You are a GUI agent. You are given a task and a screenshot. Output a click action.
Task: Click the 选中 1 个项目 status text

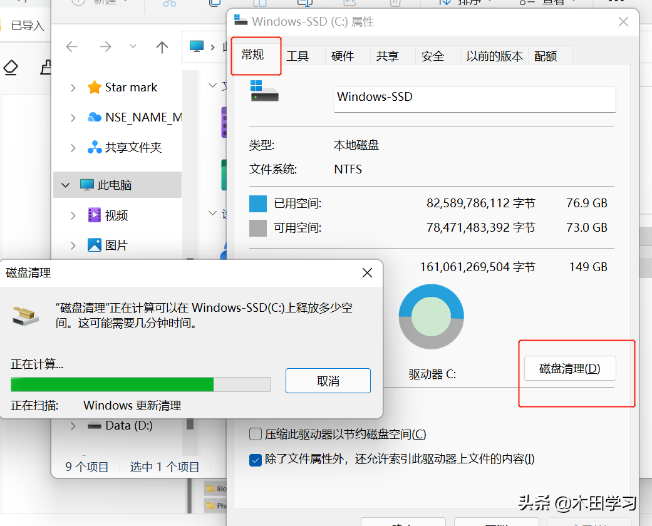(x=165, y=467)
